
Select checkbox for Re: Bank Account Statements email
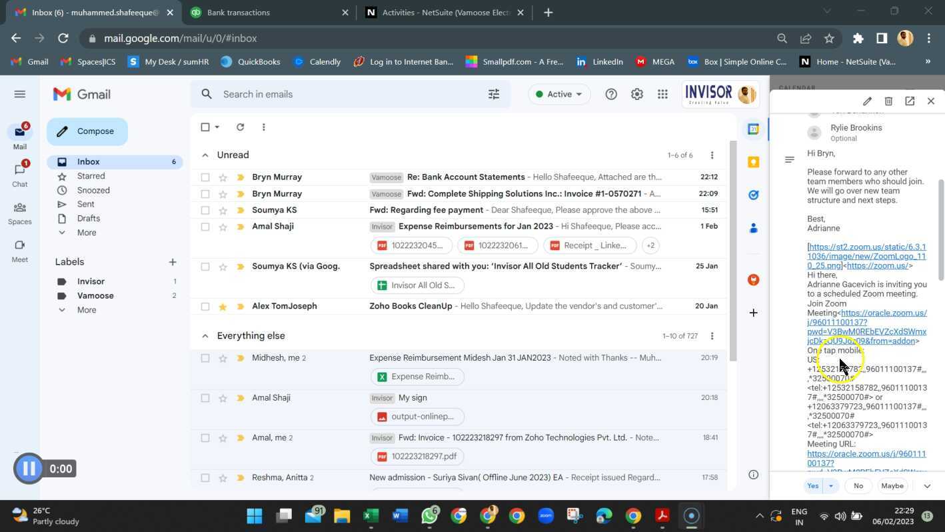205,177
